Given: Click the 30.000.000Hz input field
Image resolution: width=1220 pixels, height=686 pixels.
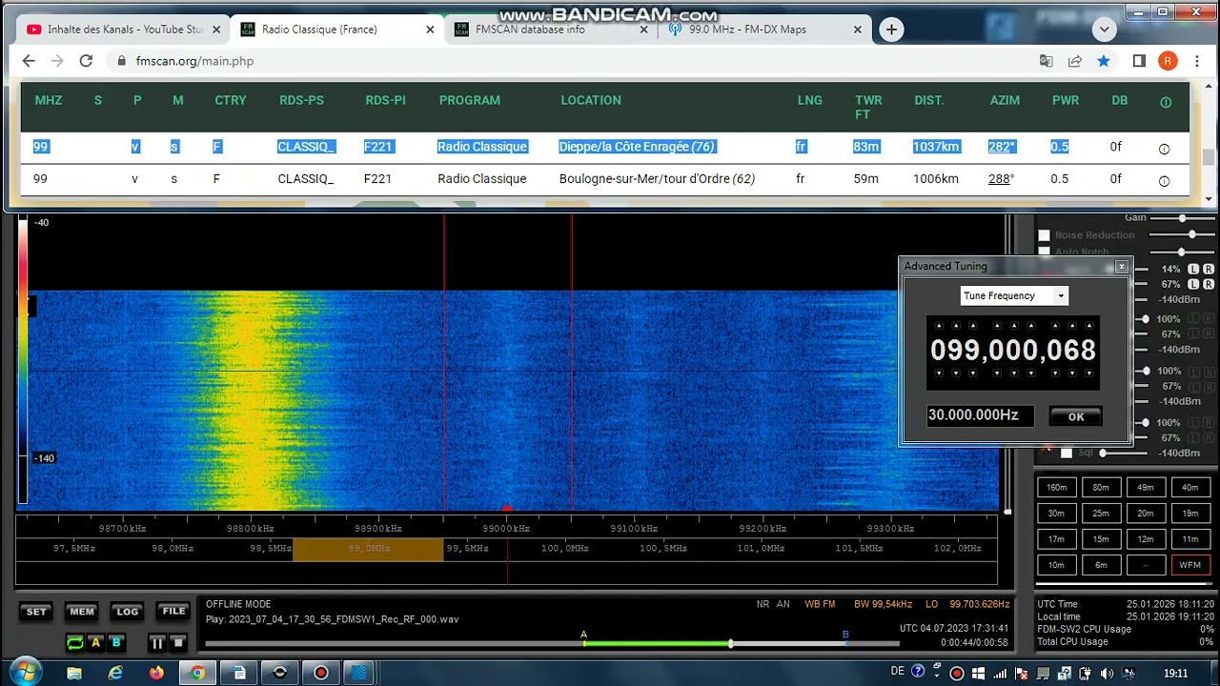Looking at the screenshot, I should (x=980, y=415).
